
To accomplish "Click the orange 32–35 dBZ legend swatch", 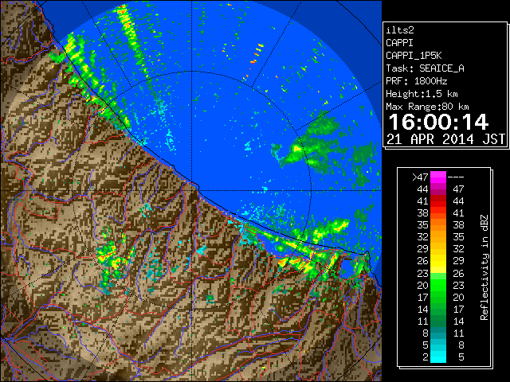I will coord(438,237).
